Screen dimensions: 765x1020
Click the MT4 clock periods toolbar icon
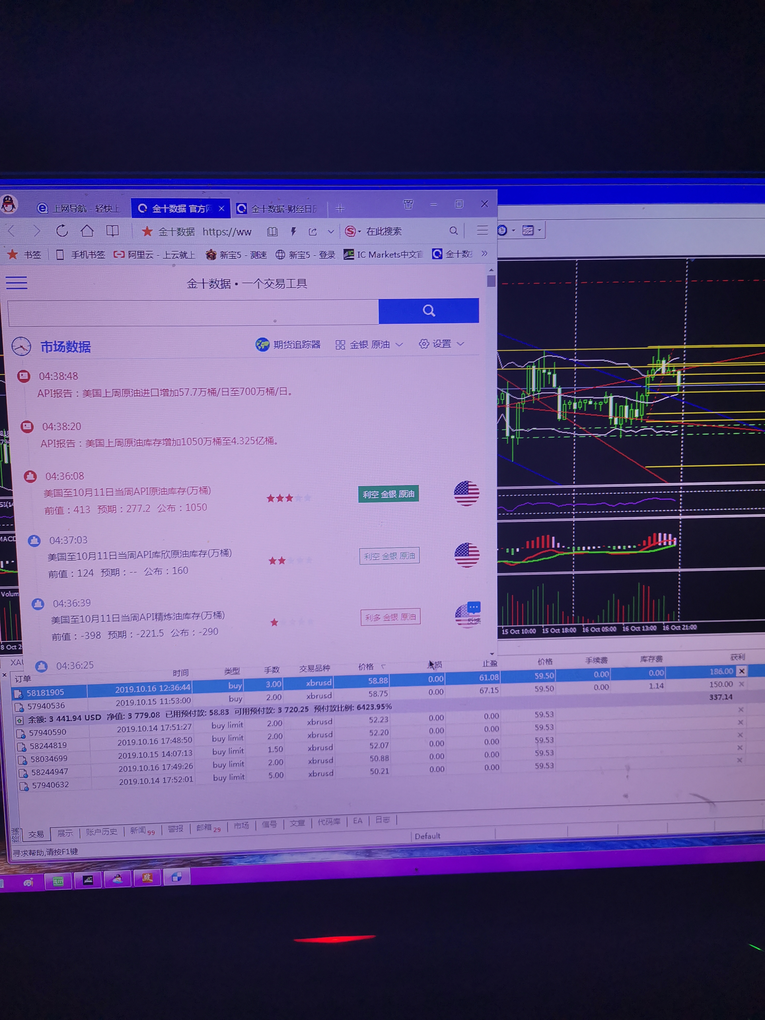(502, 230)
